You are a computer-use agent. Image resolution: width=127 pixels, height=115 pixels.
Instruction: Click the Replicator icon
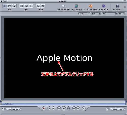pyautogui.click(x=104, y=6)
